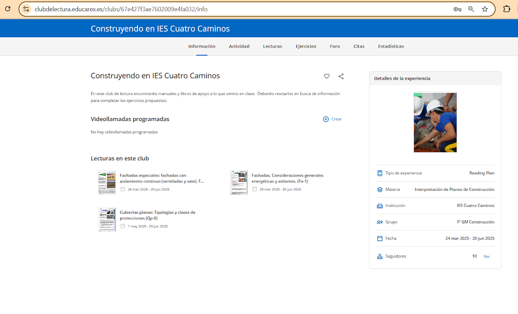Open Cubiertas planas reading title
This screenshot has width=518, height=314.
point(157,215)
